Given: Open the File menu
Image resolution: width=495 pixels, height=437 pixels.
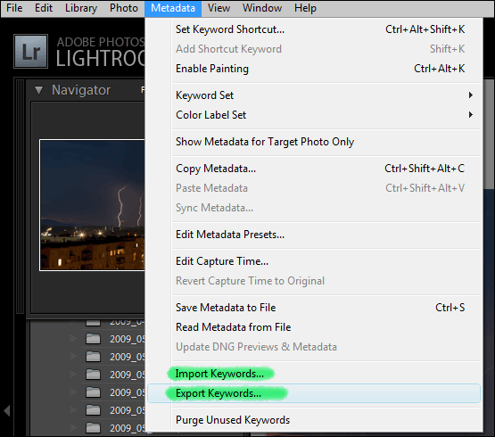Looking at the screenshot, I should pos(14,8).
